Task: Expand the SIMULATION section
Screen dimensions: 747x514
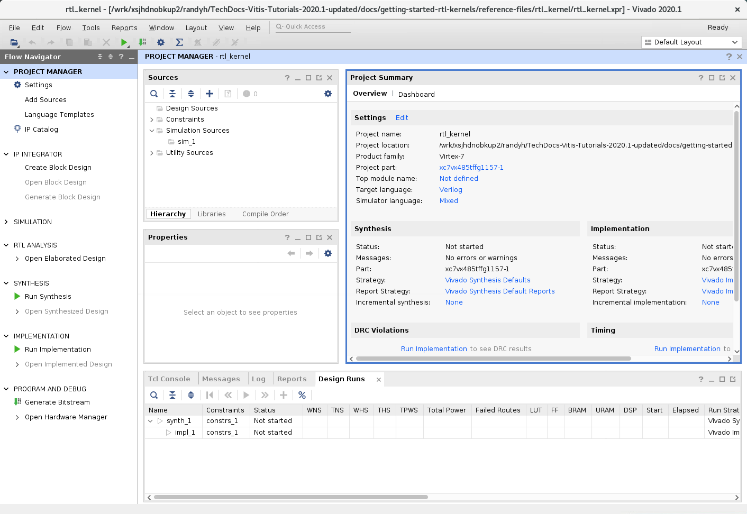Action: point(6,222)
